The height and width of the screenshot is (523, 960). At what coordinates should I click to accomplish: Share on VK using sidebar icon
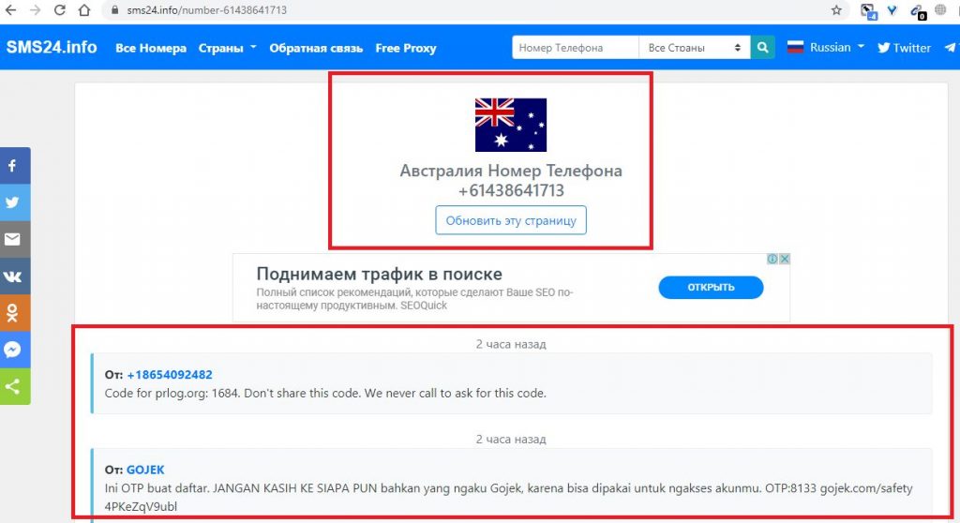coord(13,276)
